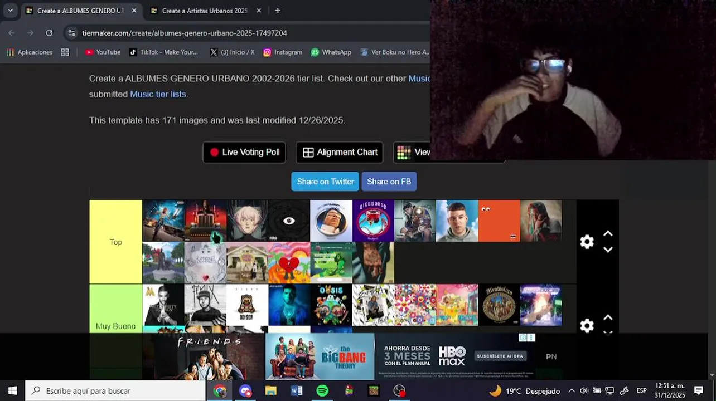Open the Music tier lists link
Screen dimensions: 716x401
(x=158, y=94)
